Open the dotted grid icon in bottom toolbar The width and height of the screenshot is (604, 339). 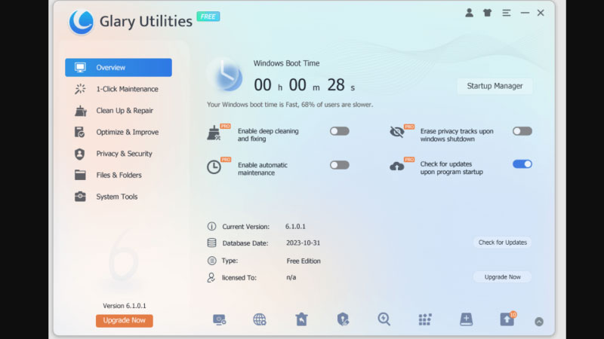click(425, 319)
